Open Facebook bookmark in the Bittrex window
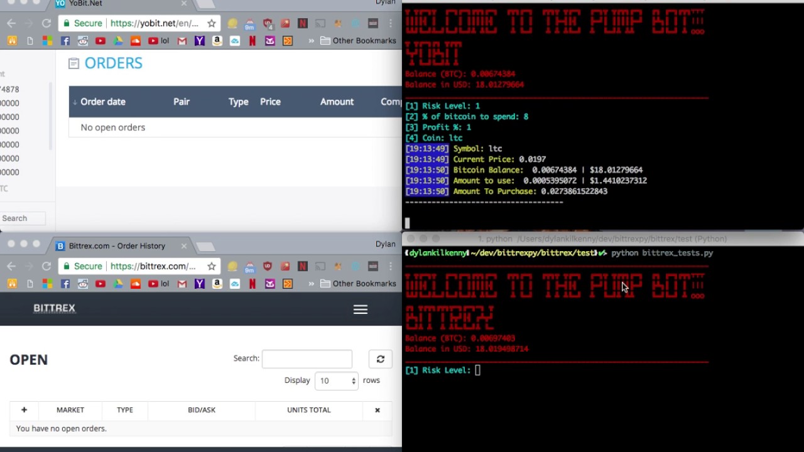Screen dimensions: 804x452 65,284
